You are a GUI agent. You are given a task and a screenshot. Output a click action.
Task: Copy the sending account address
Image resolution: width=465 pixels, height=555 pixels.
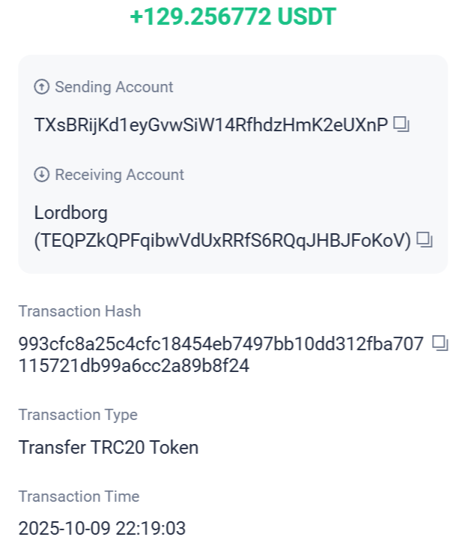[402, 124]
